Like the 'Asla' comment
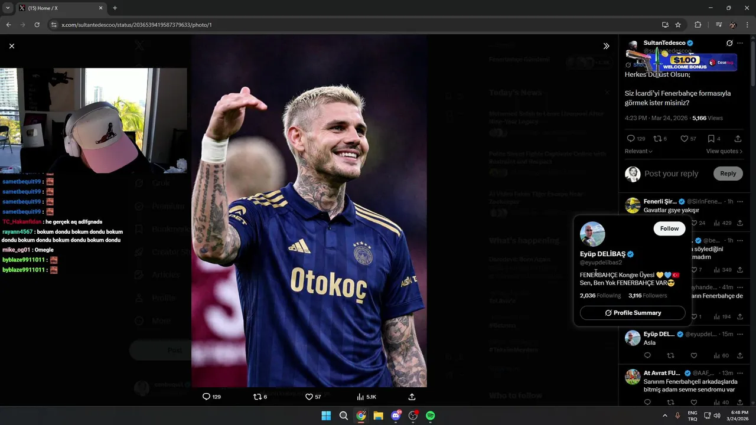756x425 pixels. tap(694, 355)
